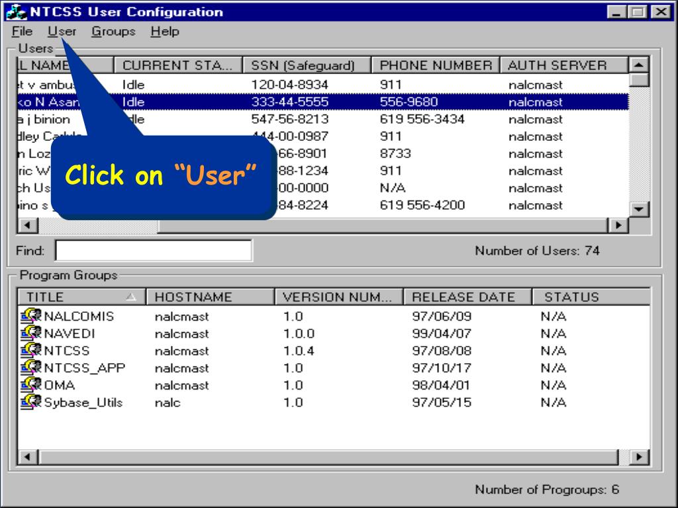Image resolution: width=678 pixels, height=508 pixels.
Task: Select the Sybase_Utils group icon
Action: [x=31, y=402]
